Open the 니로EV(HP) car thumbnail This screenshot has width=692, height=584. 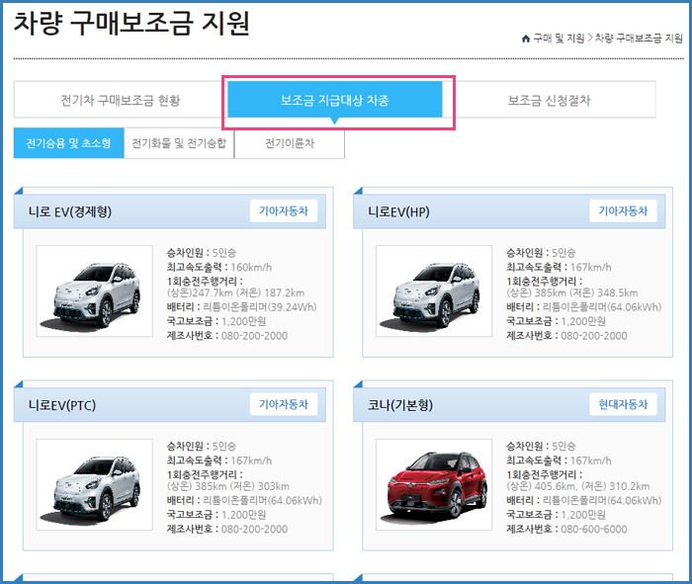pyautogui.click(x=434, y=292)
